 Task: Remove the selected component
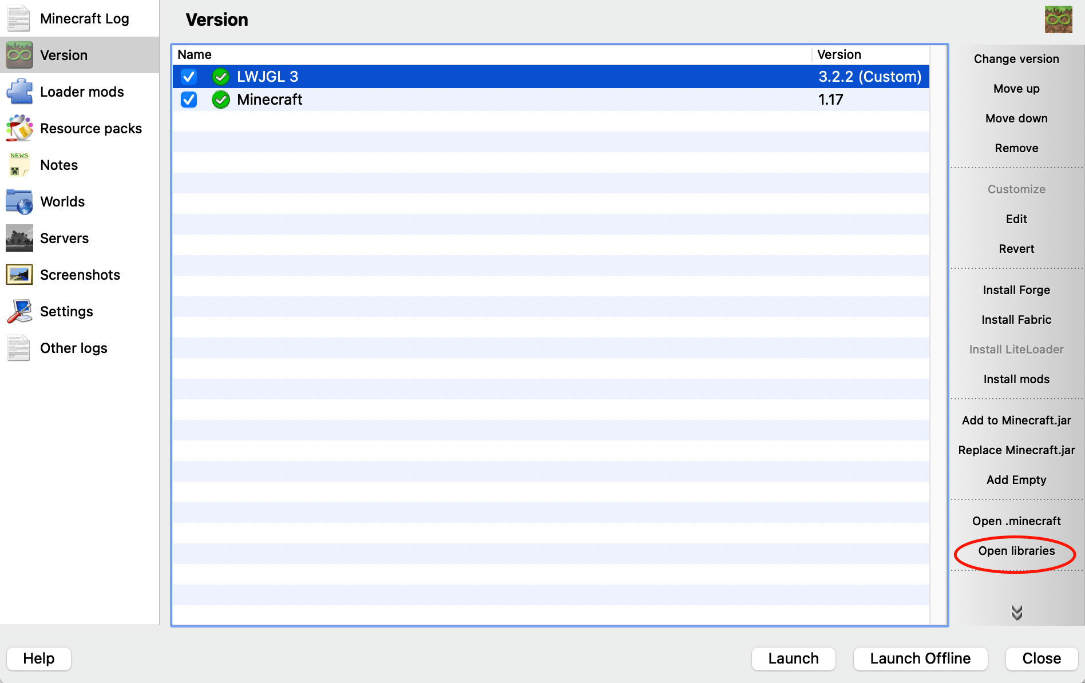(x=1016, y=148)
